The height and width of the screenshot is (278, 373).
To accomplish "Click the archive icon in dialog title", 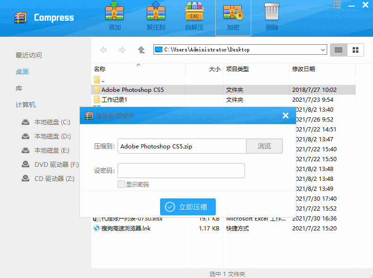I will 89,115.
